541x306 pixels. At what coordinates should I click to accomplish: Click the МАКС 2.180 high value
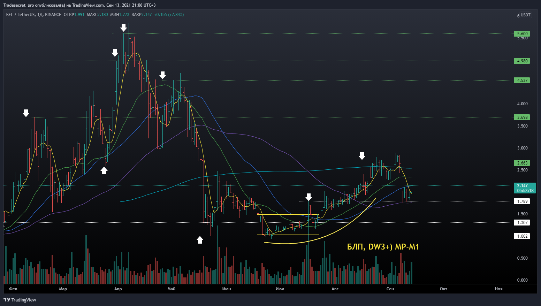[x=97, y=15]
